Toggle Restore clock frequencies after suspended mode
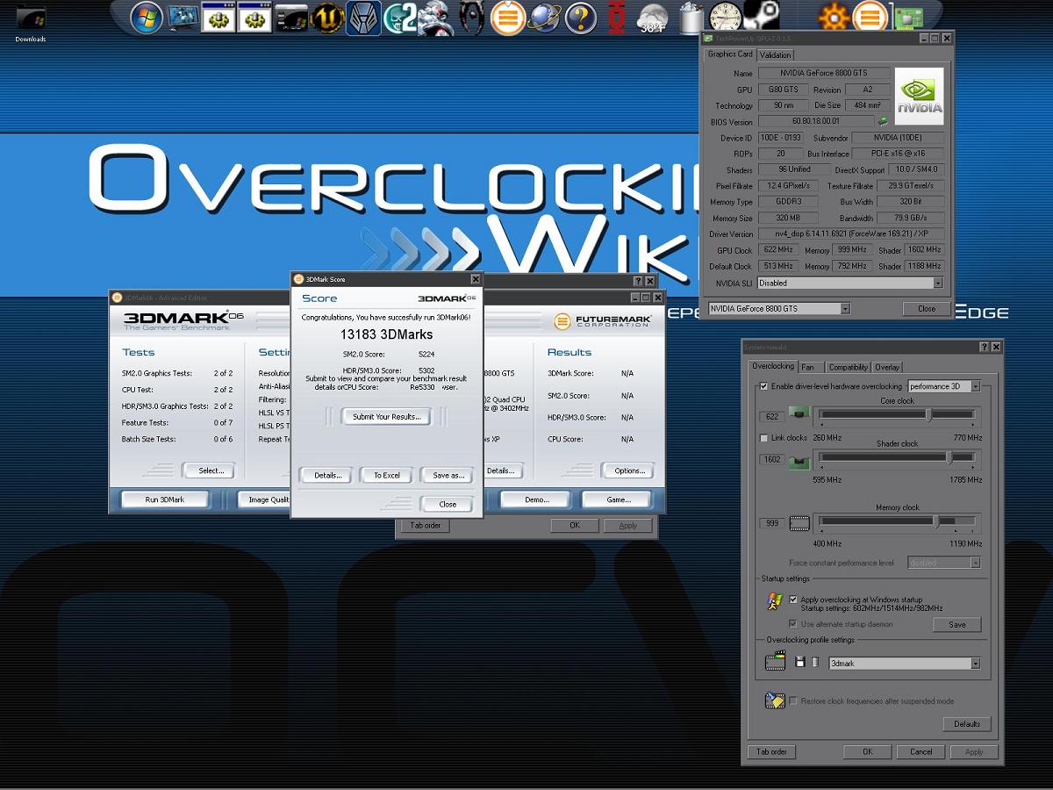This screenshot has width=1053, height=790. [x=793, y=701]
